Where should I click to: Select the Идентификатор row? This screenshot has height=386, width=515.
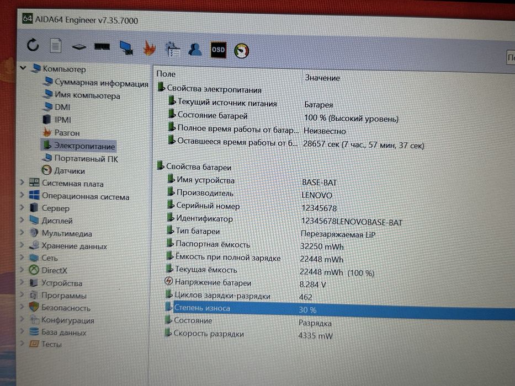[284, 219]
